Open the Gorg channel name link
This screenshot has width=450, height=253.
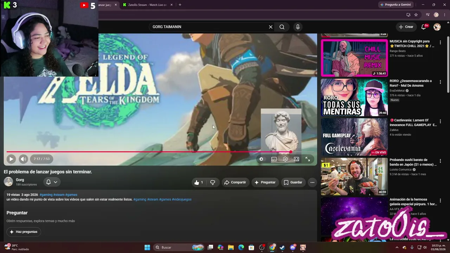pyautogui.click(x=20, y=180)
